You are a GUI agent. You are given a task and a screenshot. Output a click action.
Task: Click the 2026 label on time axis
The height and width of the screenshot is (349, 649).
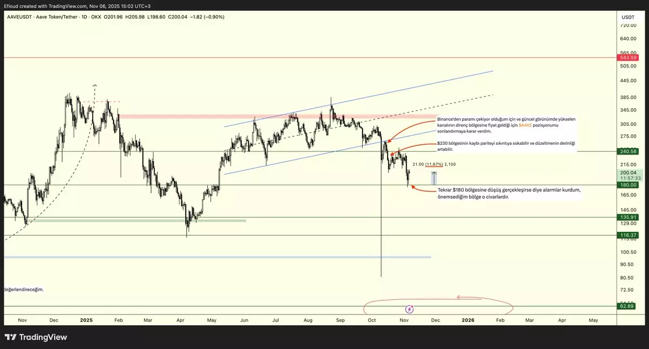tap(468, 320)
